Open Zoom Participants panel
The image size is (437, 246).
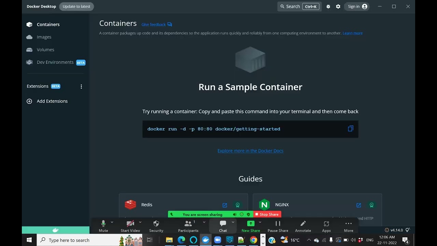[x=188, y=226]
